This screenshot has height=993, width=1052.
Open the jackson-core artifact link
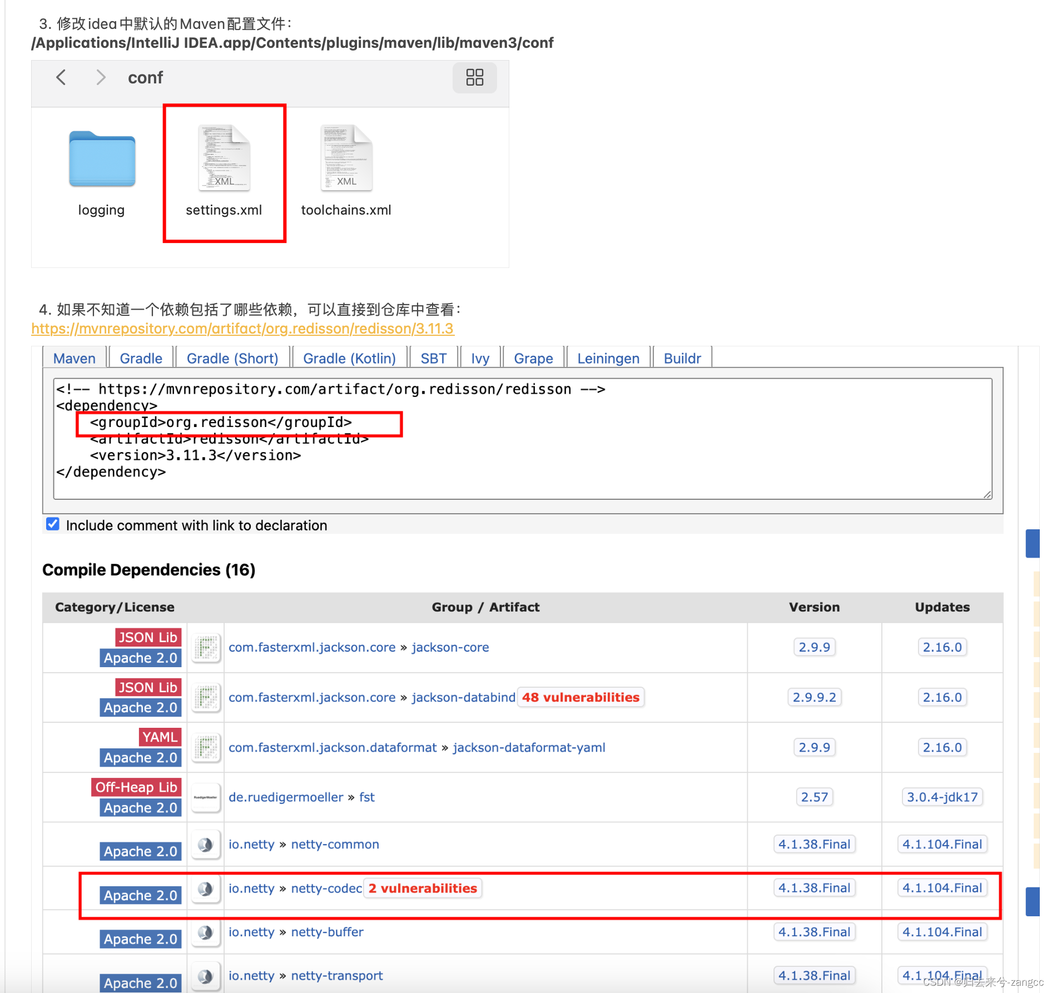click(450, 647)
